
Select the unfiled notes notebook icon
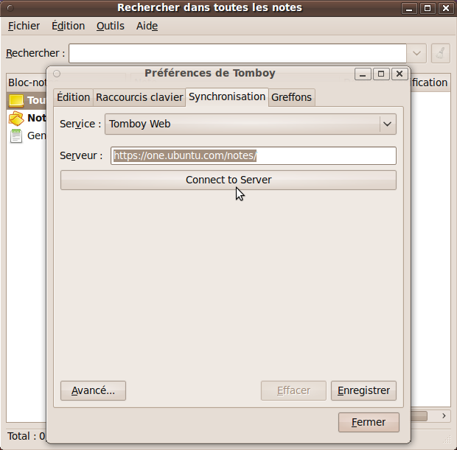point(16,118)
